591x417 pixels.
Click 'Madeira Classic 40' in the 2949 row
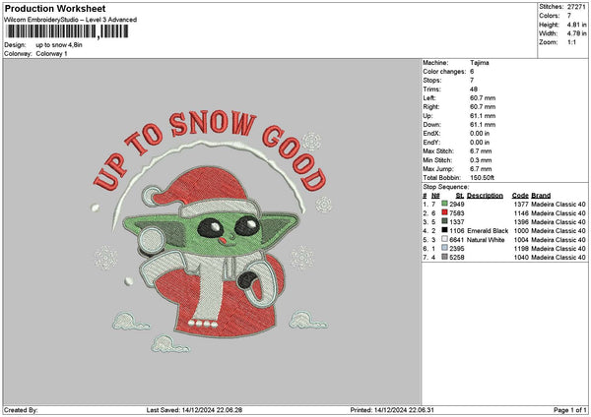coord(558,204)
